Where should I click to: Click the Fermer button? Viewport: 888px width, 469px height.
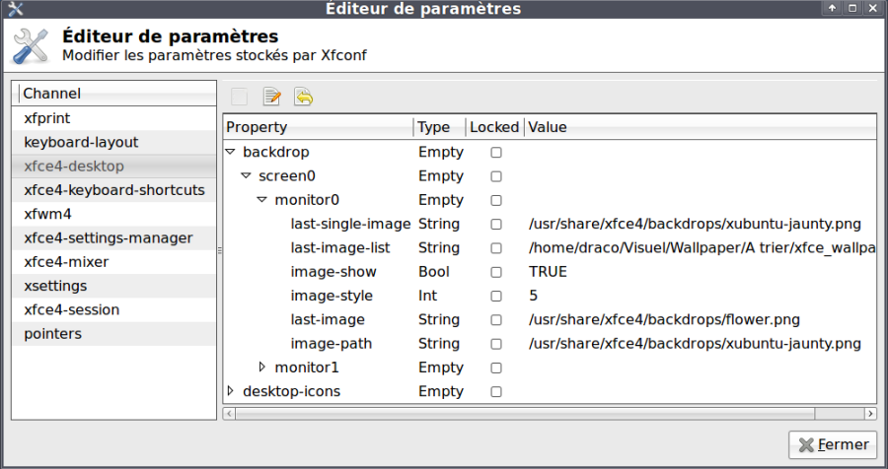pos(833,444)
